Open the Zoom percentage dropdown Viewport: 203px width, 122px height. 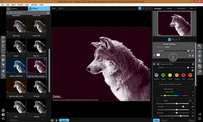[64, 8]
